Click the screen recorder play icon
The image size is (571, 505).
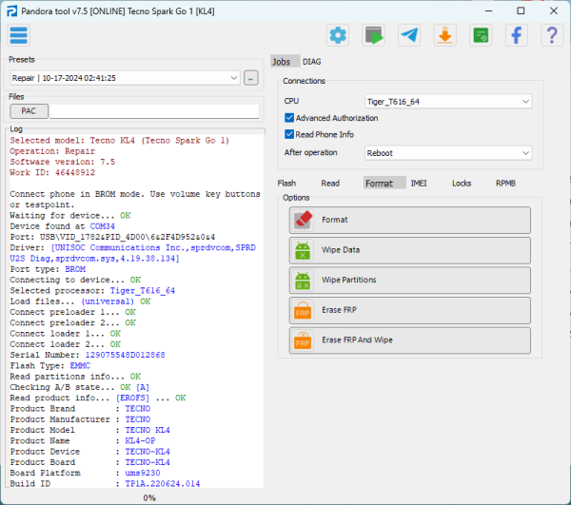(x=373, y=35)
